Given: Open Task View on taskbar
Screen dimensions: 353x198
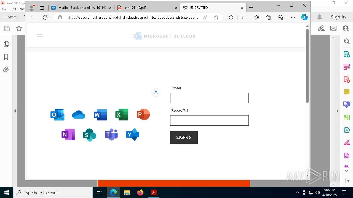Looking at the screenshot, I should tap(99, 193).
